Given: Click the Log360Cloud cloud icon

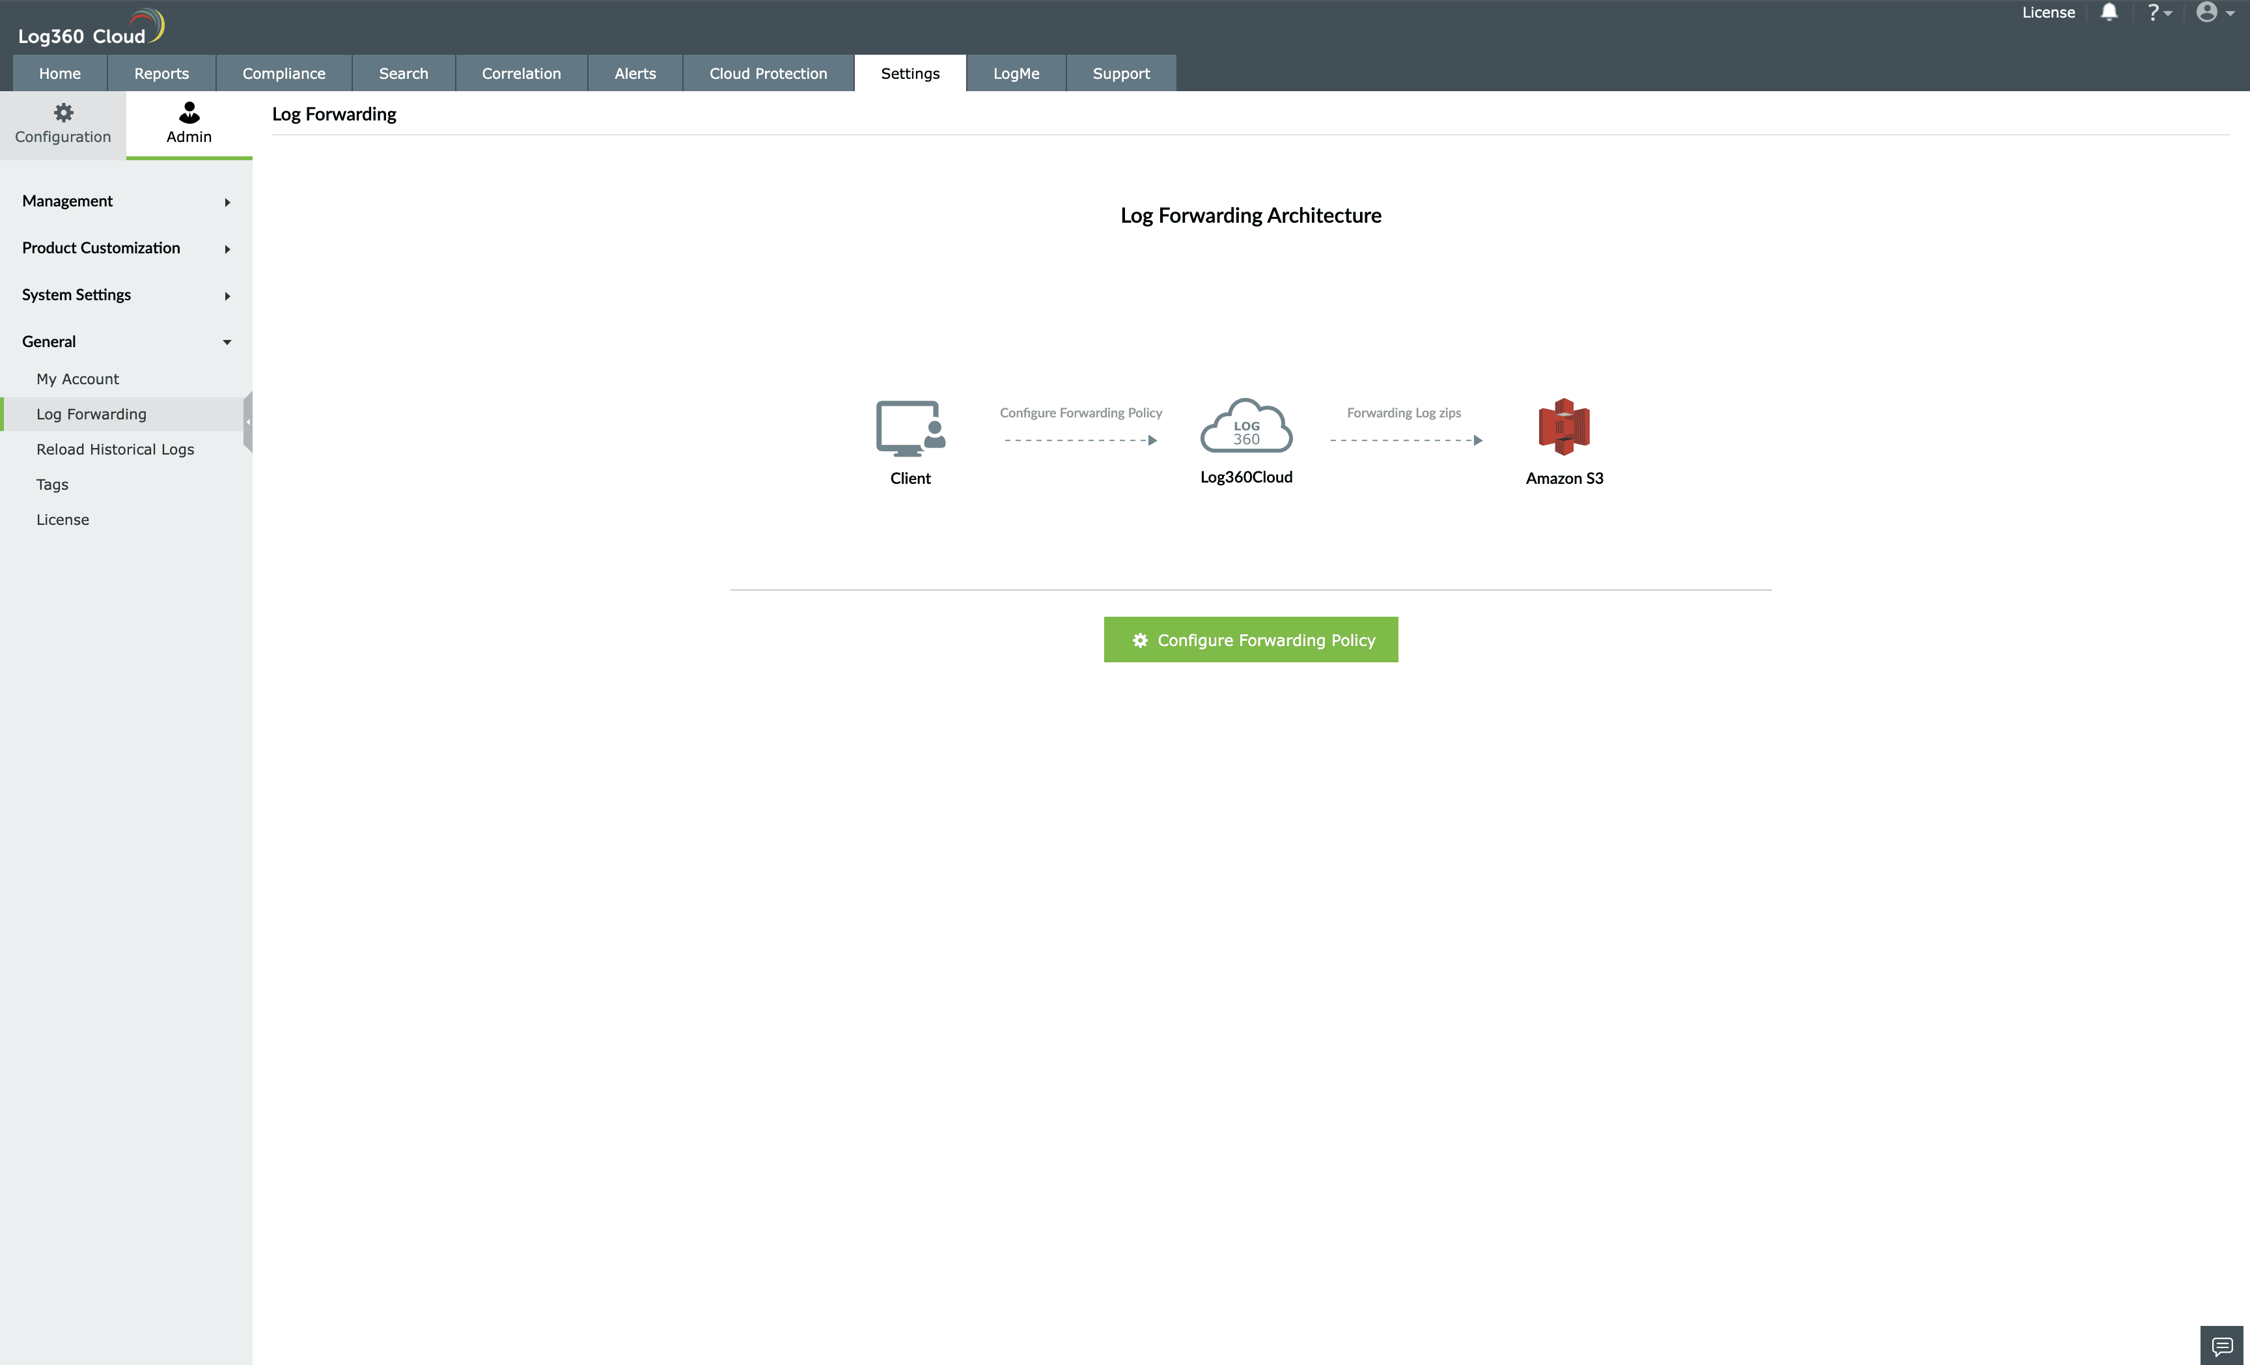Looking at the screenshot, I should coord(1247,426).
